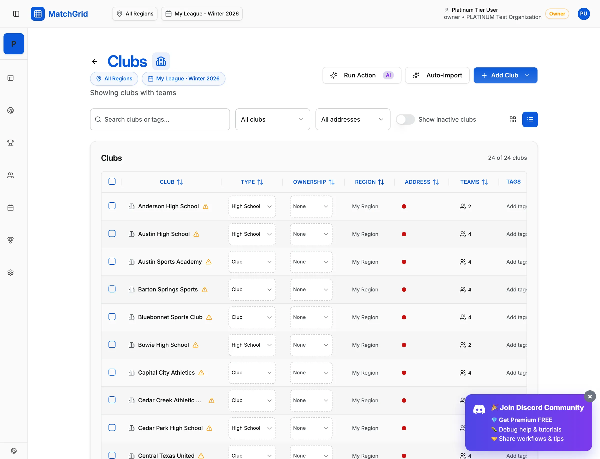Select the My League - Winter 2026 filter
This screenshot has height=459, width=600.
click(x=201, y=13)
